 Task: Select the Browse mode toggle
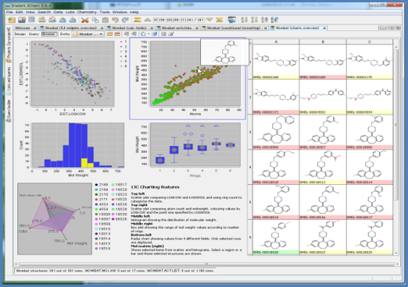pyautogui.click(x=48, y=34)
